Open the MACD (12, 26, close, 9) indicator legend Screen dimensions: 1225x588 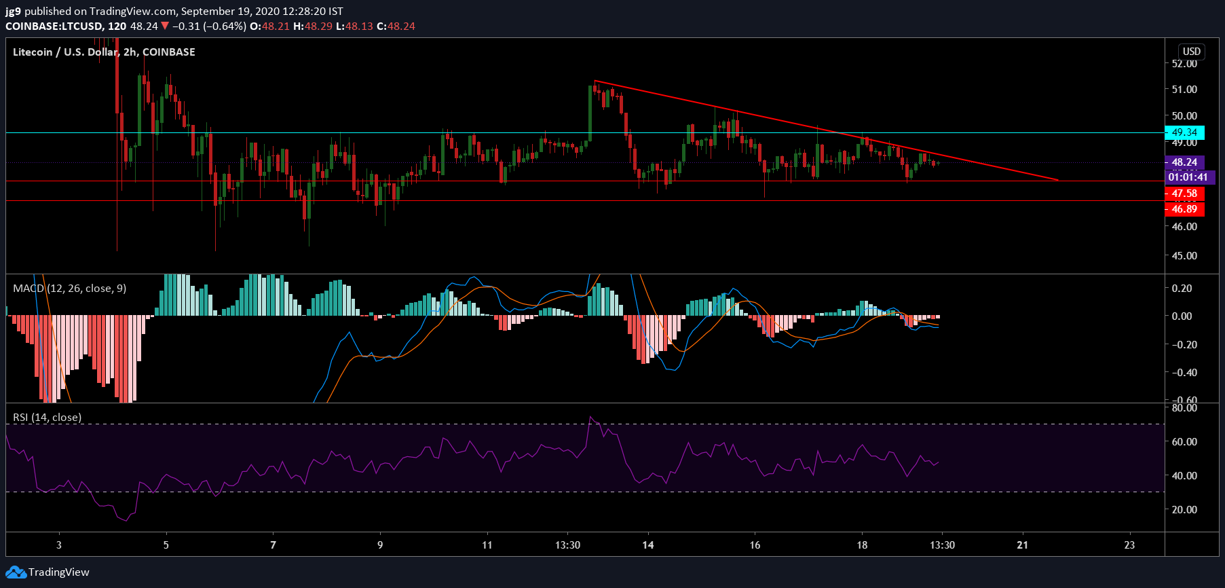tap(69, 289)
